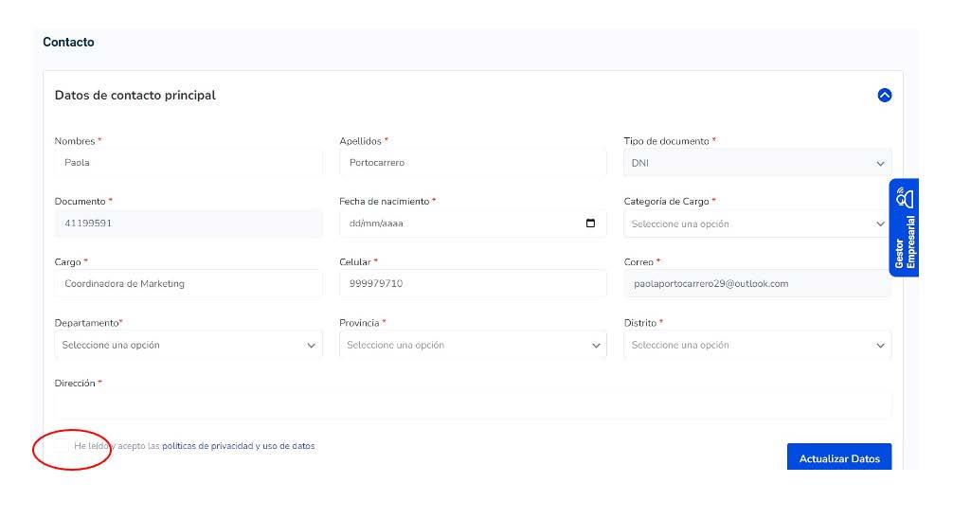Select a Departamento from the dropdown

189,345
